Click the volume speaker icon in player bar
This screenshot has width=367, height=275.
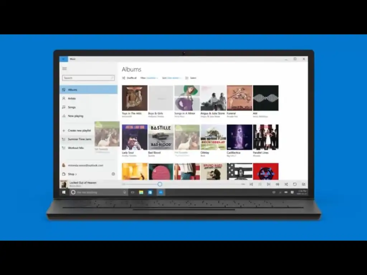(277, 184)
